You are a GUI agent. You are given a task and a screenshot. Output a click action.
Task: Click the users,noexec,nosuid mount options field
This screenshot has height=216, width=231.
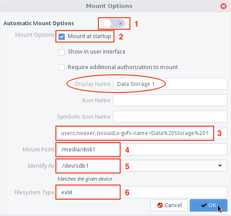tap(142, 133)
